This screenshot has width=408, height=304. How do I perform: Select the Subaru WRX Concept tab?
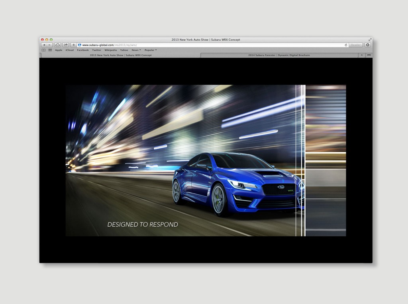121,55
